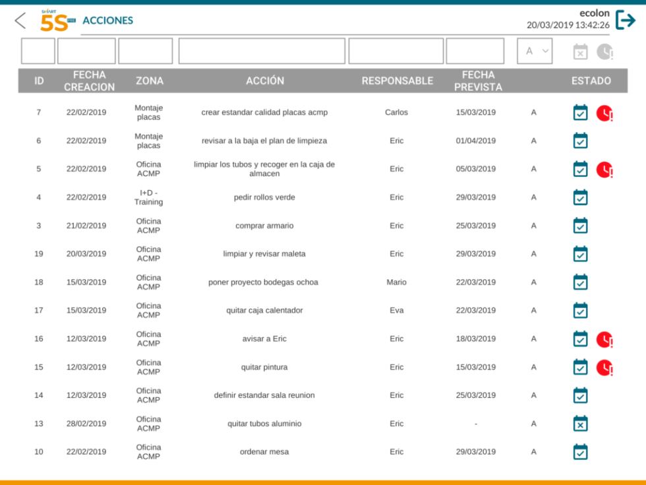This screenshot has width=646, height=485.
Task: Sort by the FECHA PREVISTA column header
Action: point(478,81)
